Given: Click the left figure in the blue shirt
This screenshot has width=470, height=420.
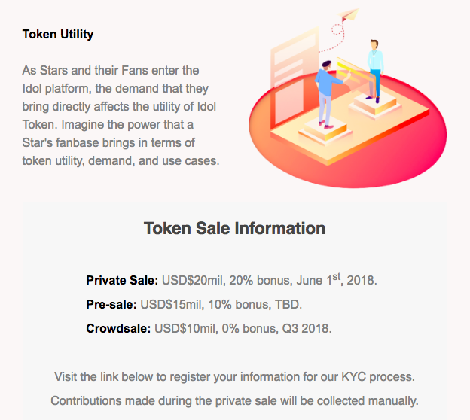Looking at the screenshot, I should coord(325,87).
